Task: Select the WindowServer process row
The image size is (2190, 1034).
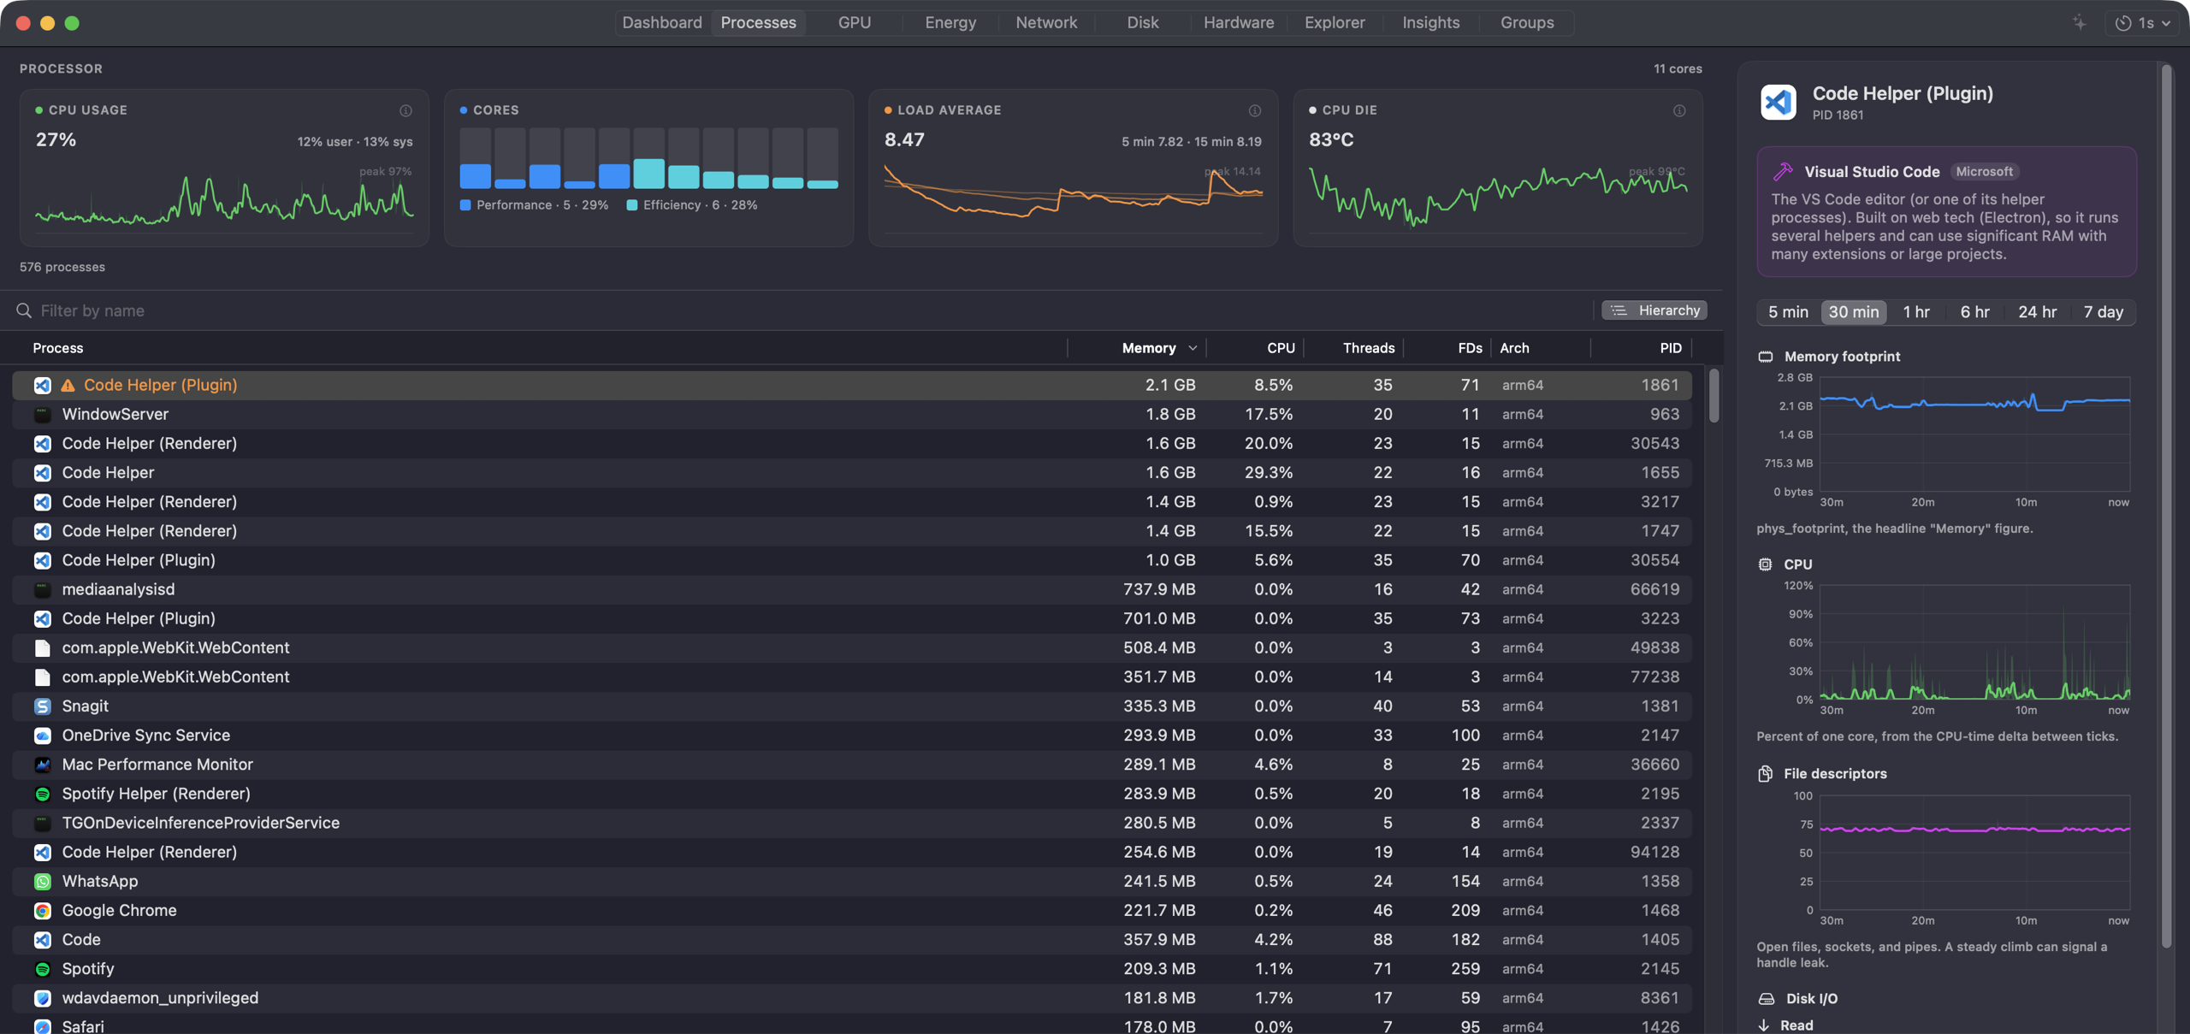Action: tap(852, 414)
